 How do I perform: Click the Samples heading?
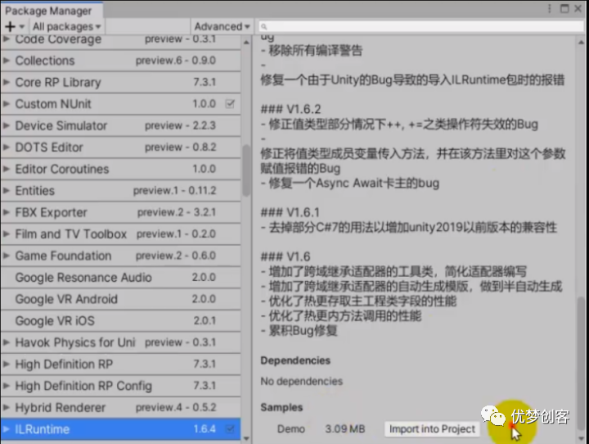point(281,407)
